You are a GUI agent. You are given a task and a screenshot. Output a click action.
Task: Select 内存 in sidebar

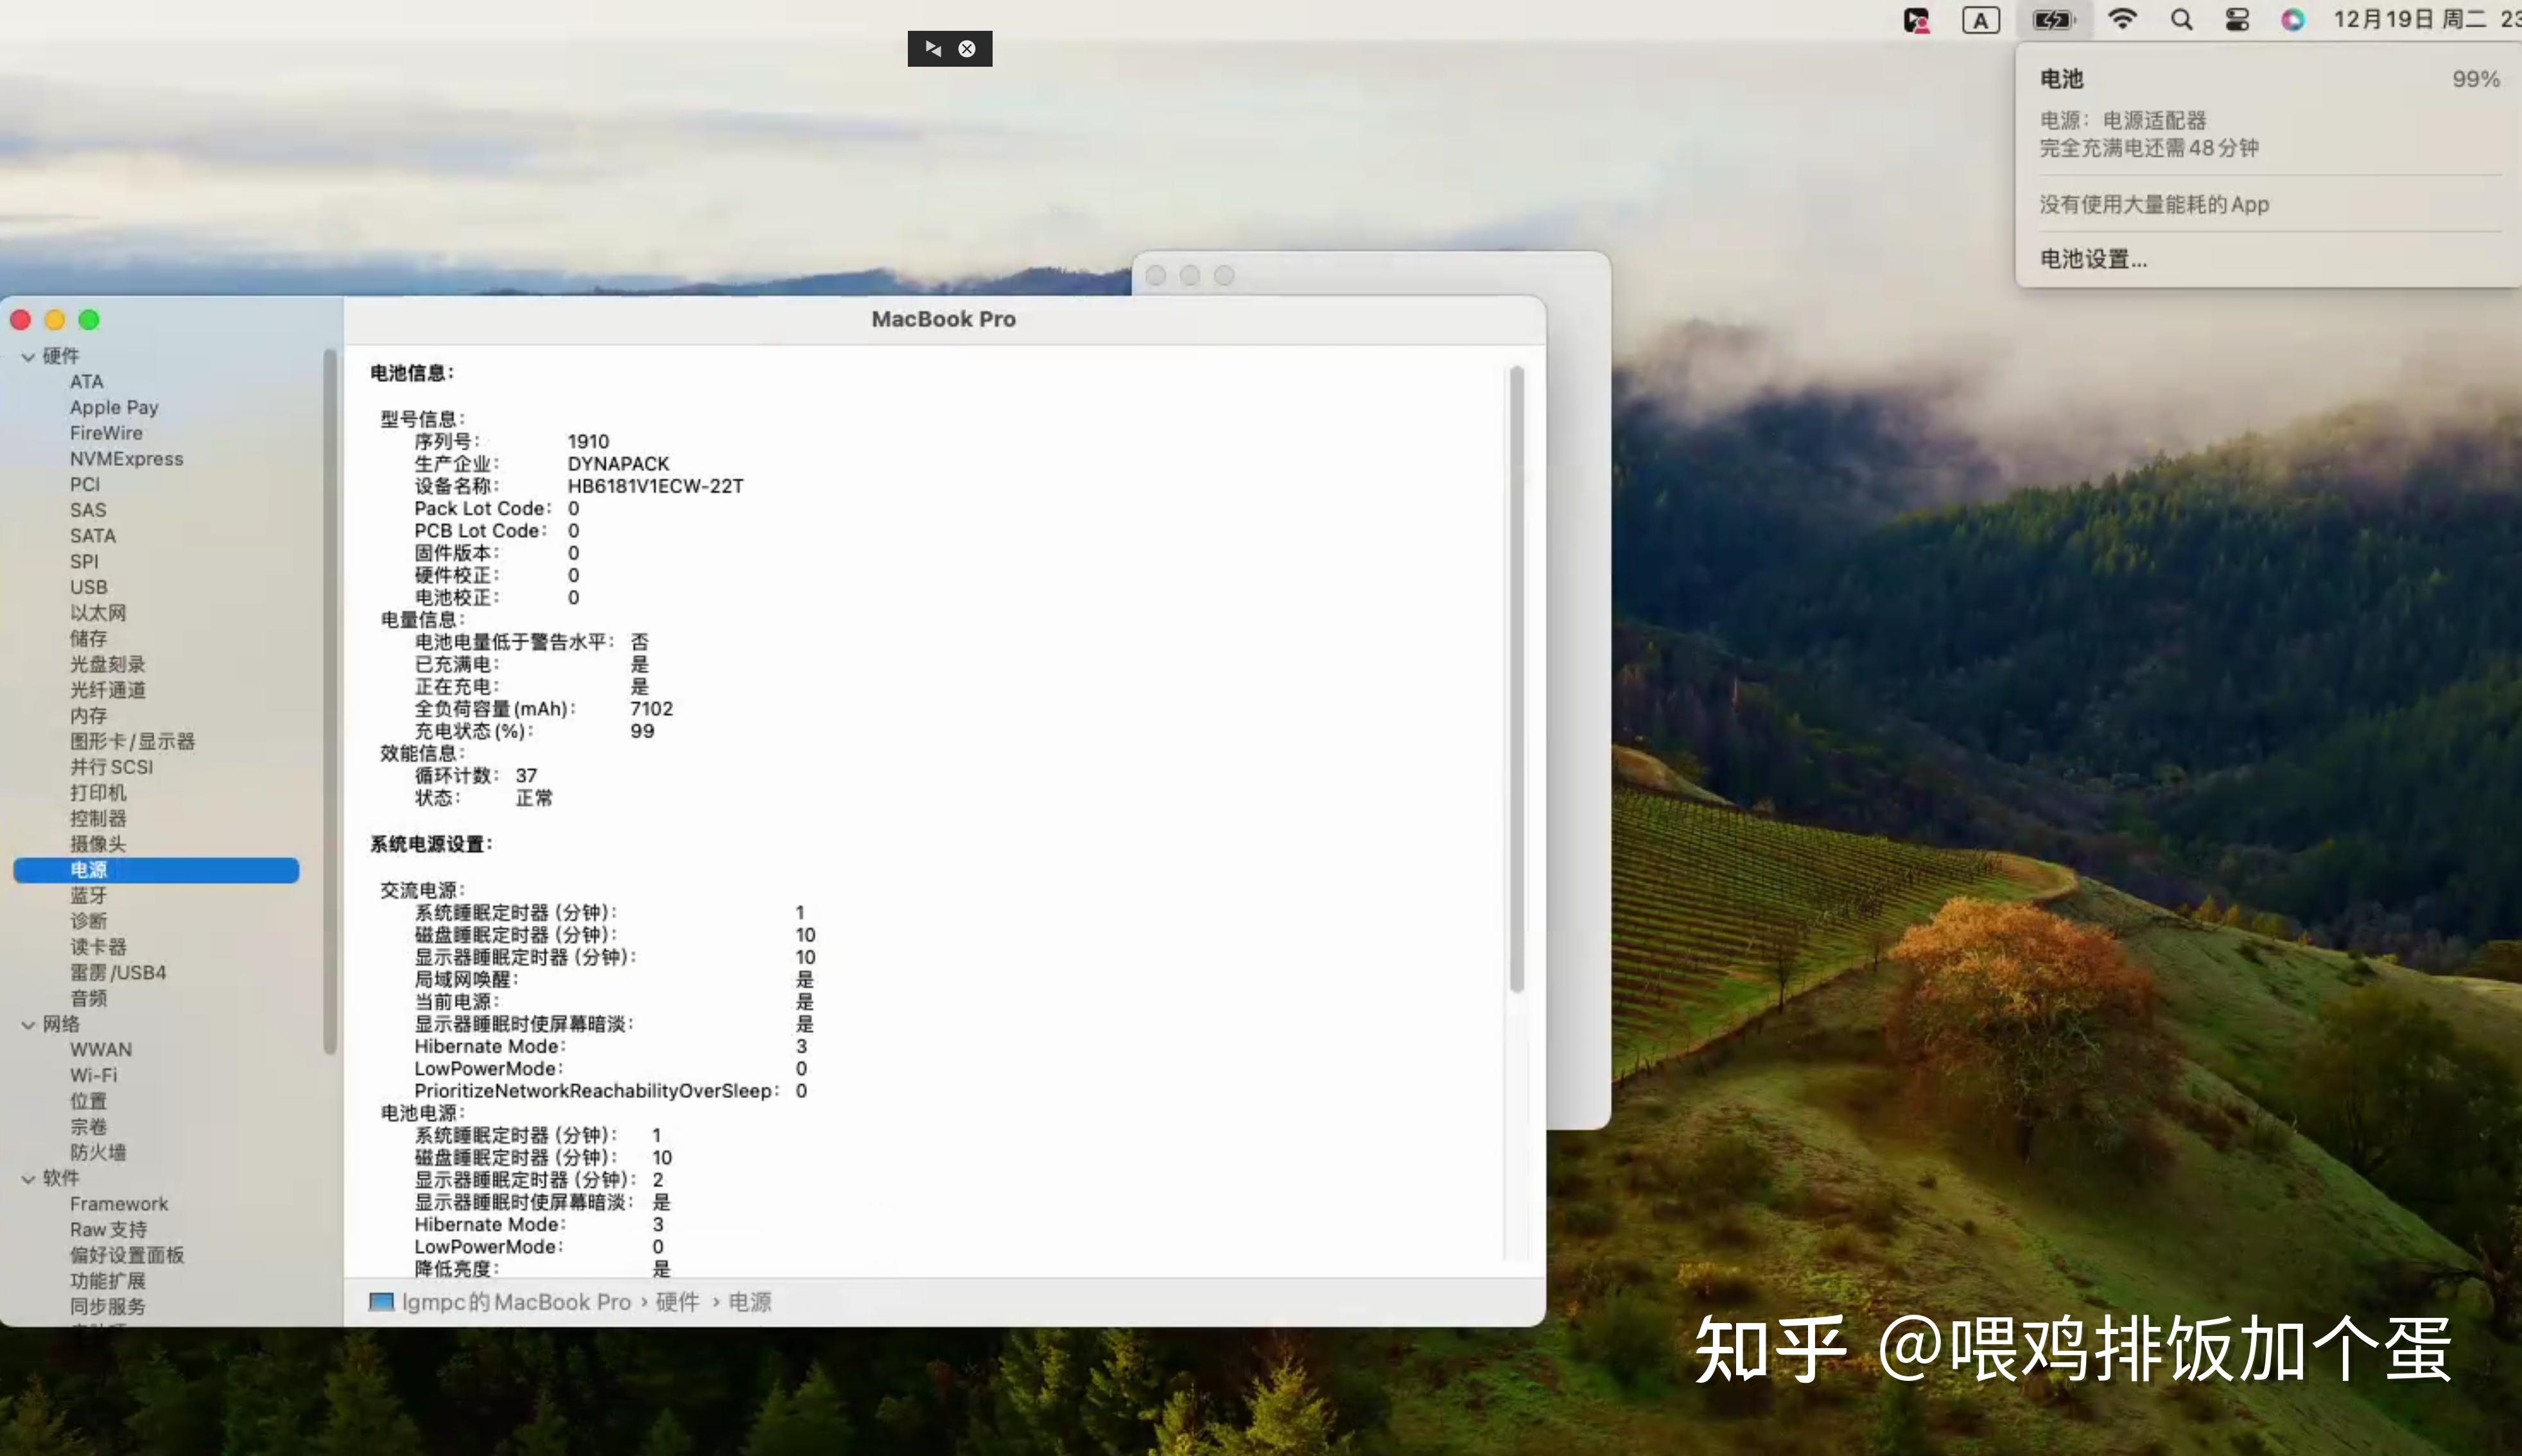[88, 715]
